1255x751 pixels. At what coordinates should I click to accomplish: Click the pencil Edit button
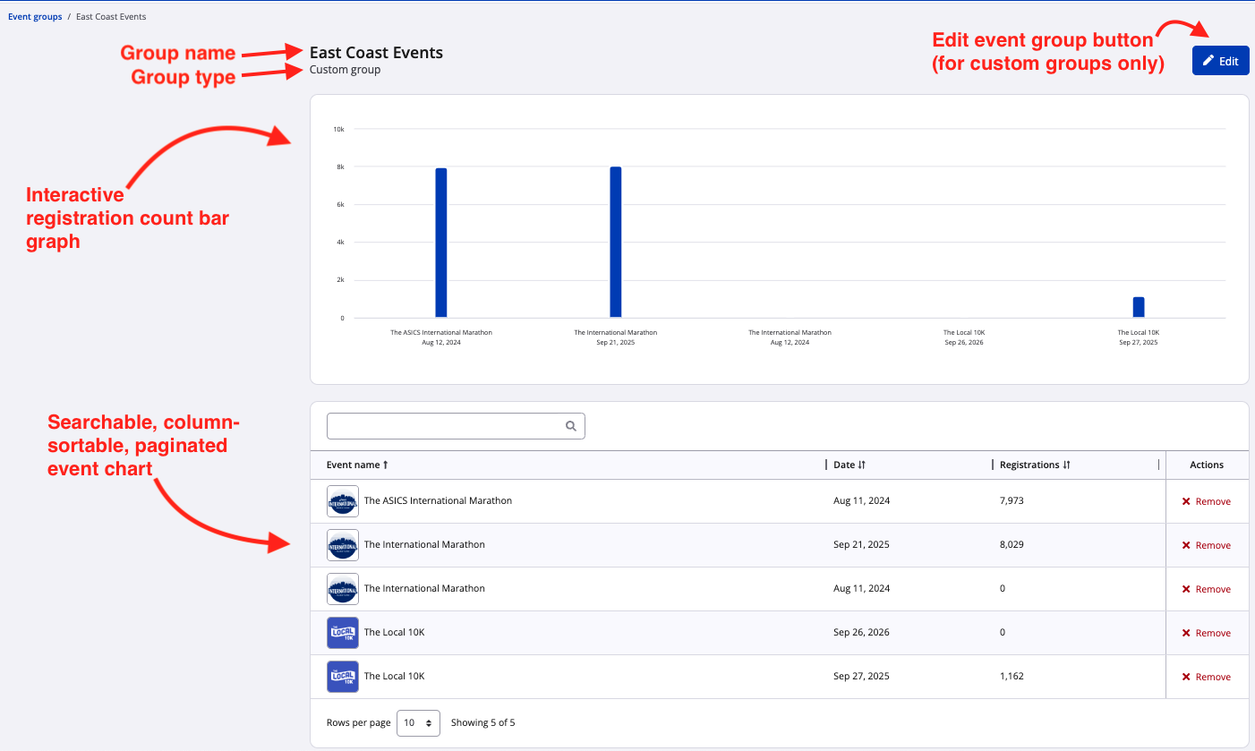click(1220, 61)
